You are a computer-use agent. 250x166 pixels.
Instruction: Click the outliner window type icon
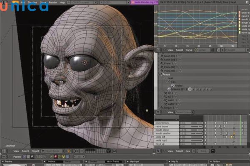click(158, 112)
